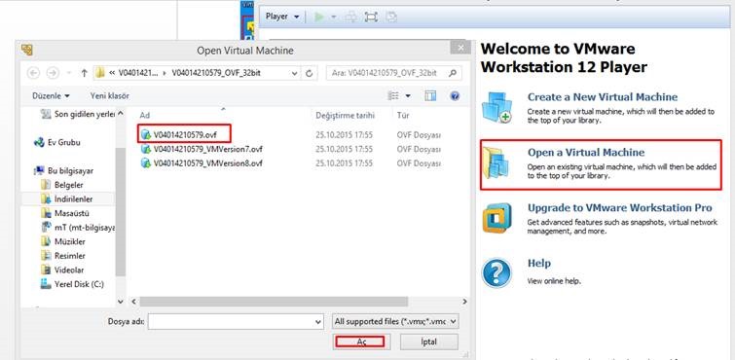Select Yerel Disk (C:) in sidebar

73,284
